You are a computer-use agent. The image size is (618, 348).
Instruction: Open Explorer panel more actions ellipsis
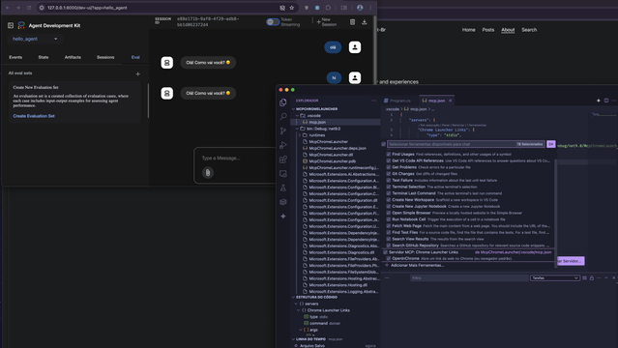pos(373,101)
